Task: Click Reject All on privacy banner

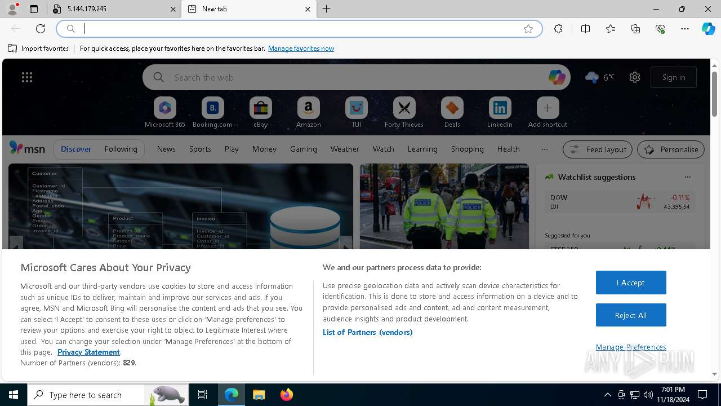Action: point(631,315)
